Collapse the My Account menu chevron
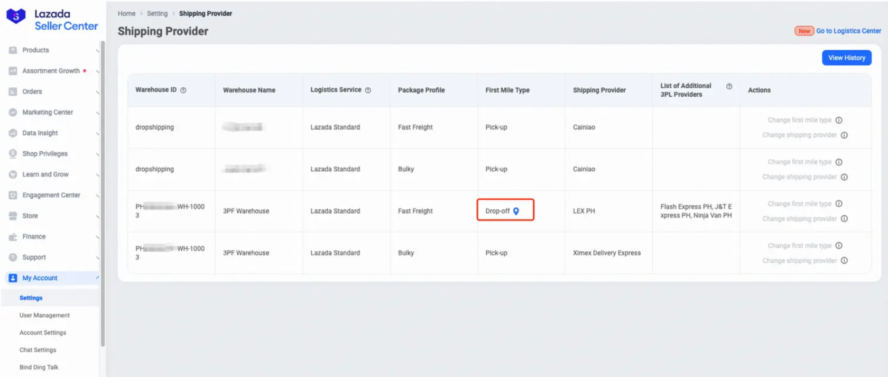 pos(97,278)
